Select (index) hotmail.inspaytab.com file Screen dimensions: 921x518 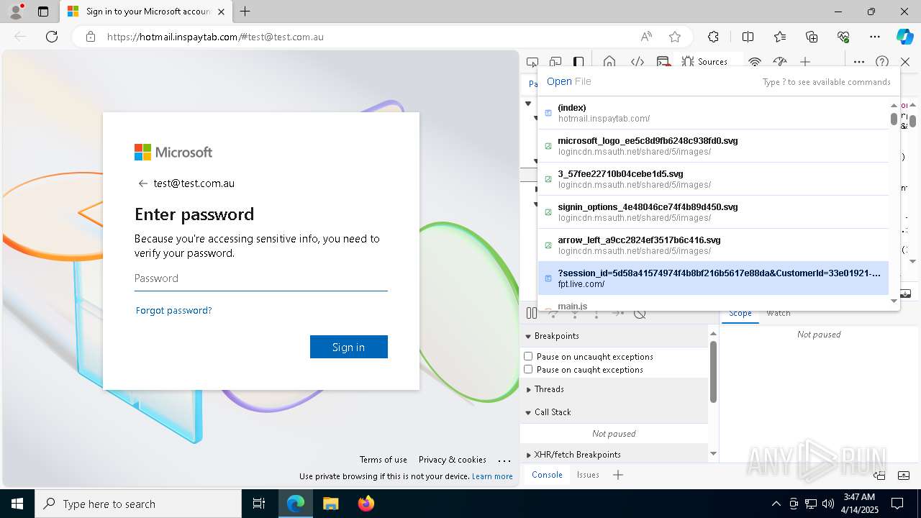tap(713, 113)
